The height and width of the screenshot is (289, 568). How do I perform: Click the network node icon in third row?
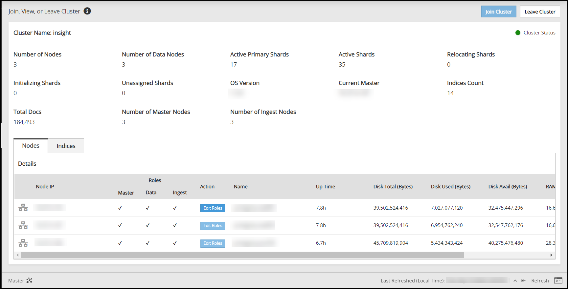click(x=23, y=243)
